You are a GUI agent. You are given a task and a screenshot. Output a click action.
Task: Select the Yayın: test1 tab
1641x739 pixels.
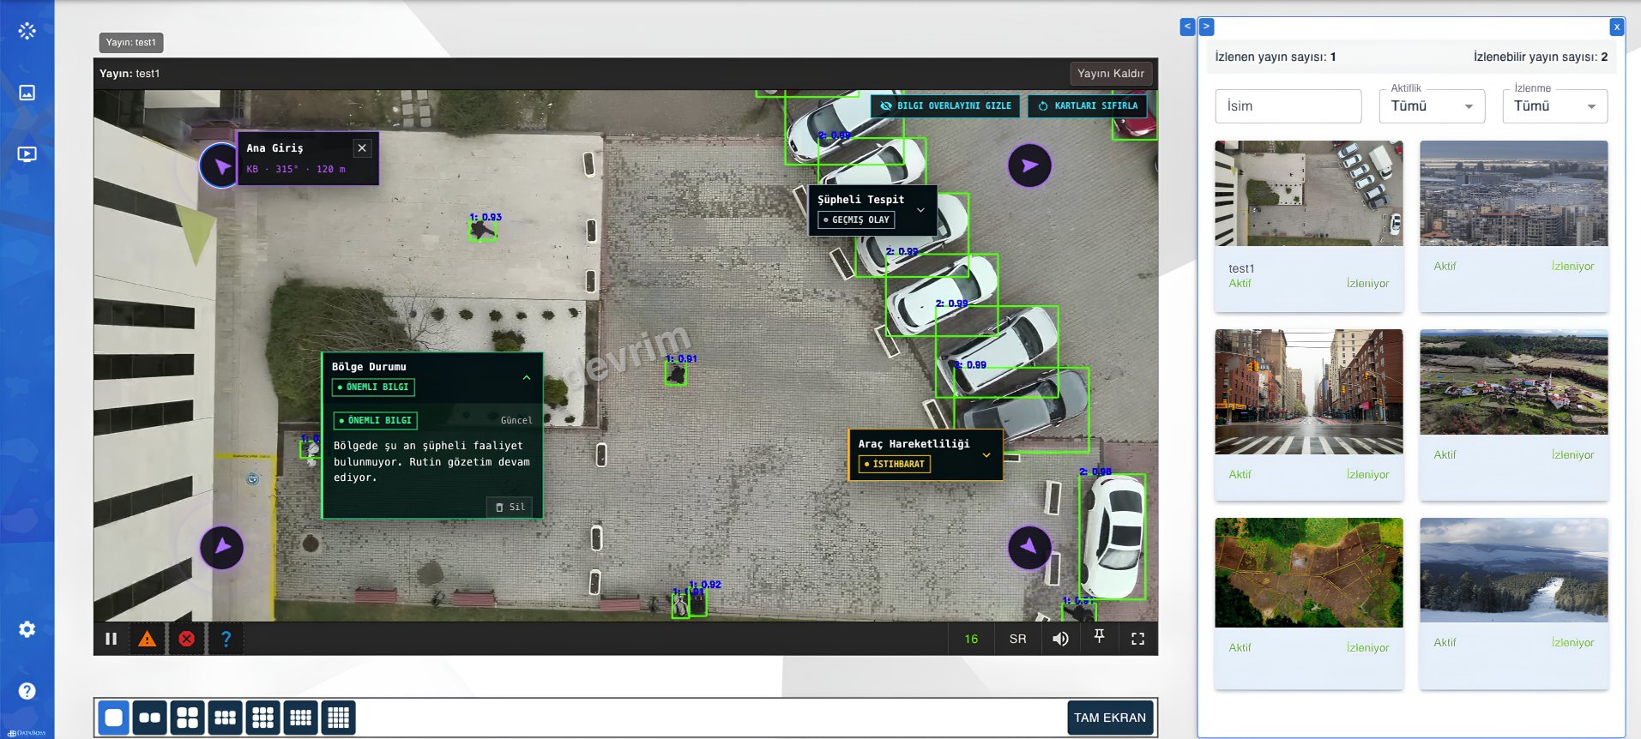[131, 42]
